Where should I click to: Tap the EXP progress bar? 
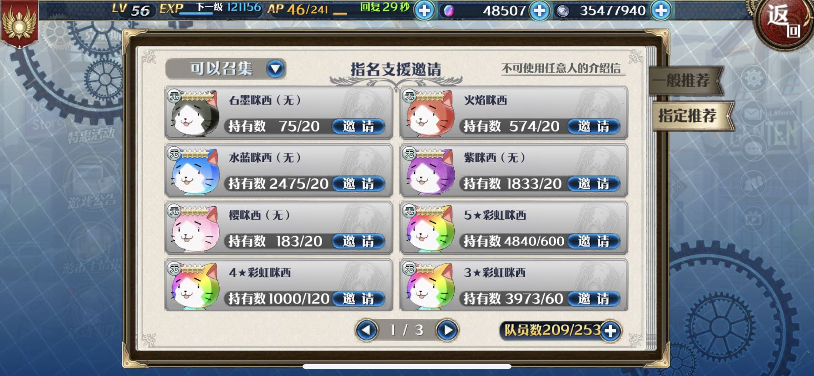click(x=197, y=14)
